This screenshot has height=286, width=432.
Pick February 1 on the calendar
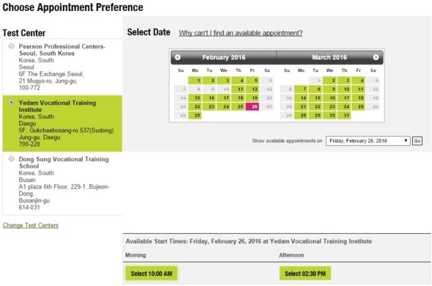[198, 80]
